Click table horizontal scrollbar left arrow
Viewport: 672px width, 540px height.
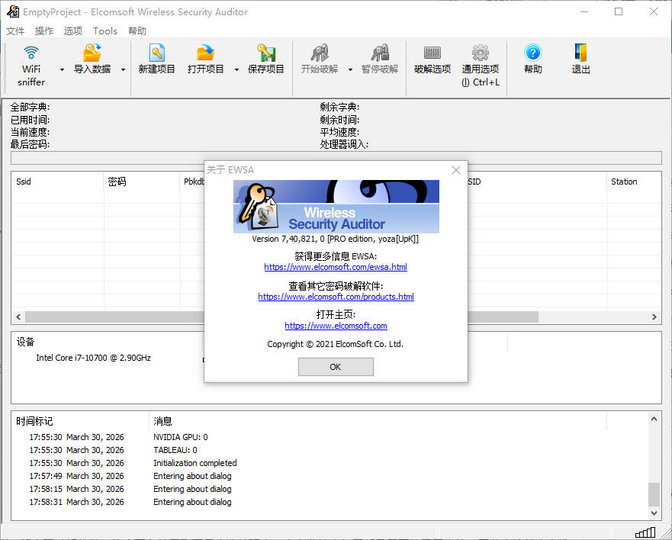click(x=18, y=317)
